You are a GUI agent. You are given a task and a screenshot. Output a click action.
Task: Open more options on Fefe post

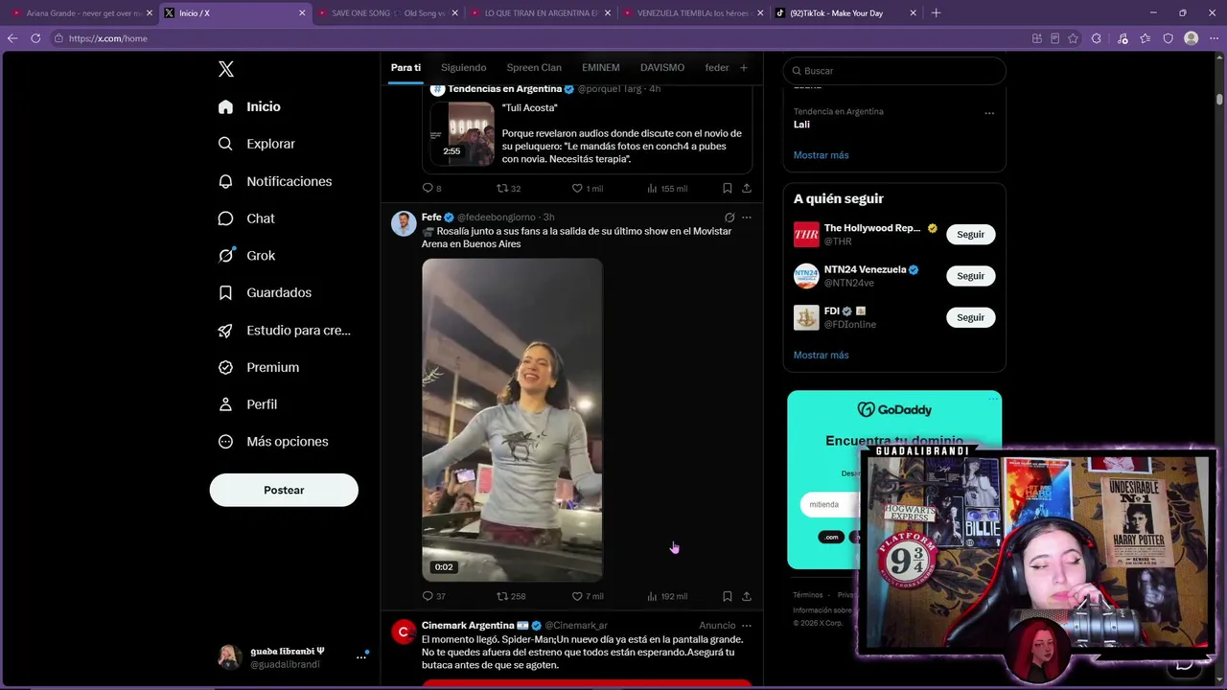[747, 218]
